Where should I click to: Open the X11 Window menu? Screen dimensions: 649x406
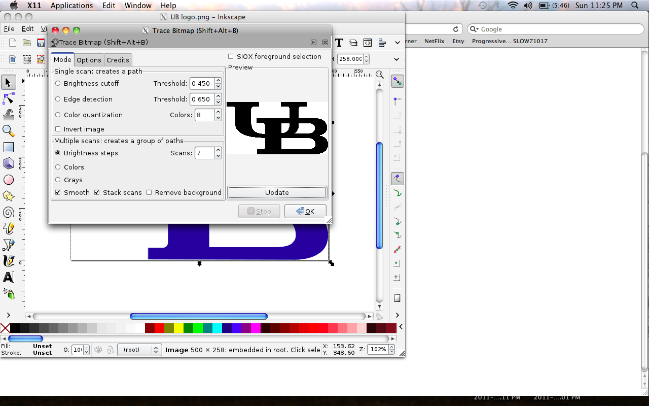click(x=138, y=6)
